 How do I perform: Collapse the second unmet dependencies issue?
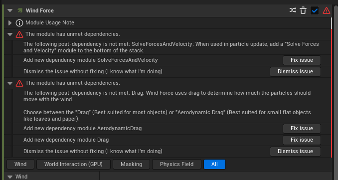click(10, 83)
